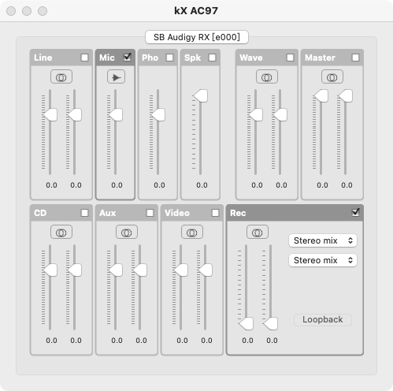Viewport: 393px width, 391px height.
Task: Enable the Video channel checkbox
Action: point(215,213)
